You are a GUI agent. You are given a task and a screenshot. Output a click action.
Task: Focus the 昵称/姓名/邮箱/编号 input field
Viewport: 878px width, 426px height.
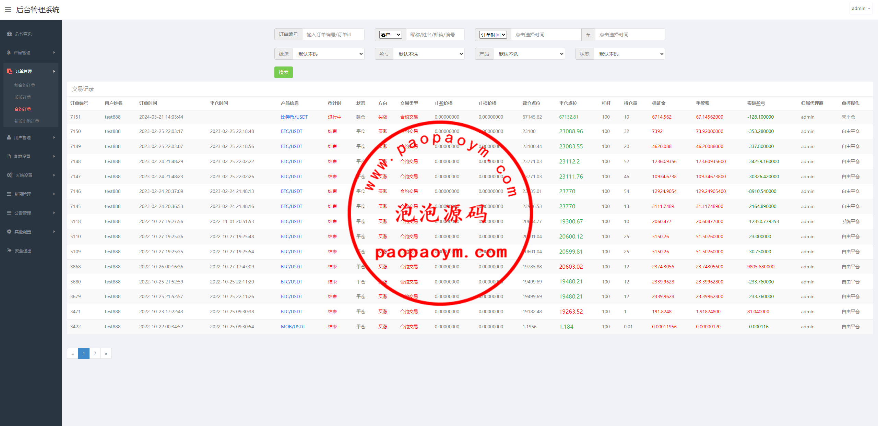click(x=435, y=35)
